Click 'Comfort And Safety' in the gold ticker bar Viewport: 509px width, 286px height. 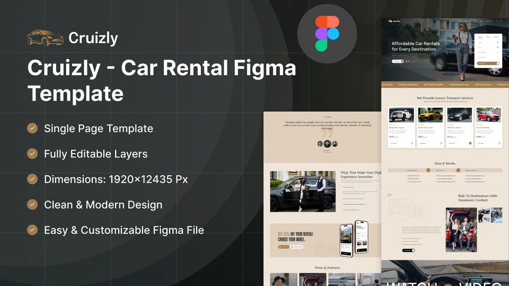point(408,85)
